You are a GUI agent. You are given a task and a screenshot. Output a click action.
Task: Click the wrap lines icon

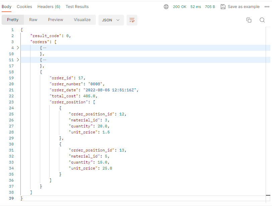[x=132, y=20]
